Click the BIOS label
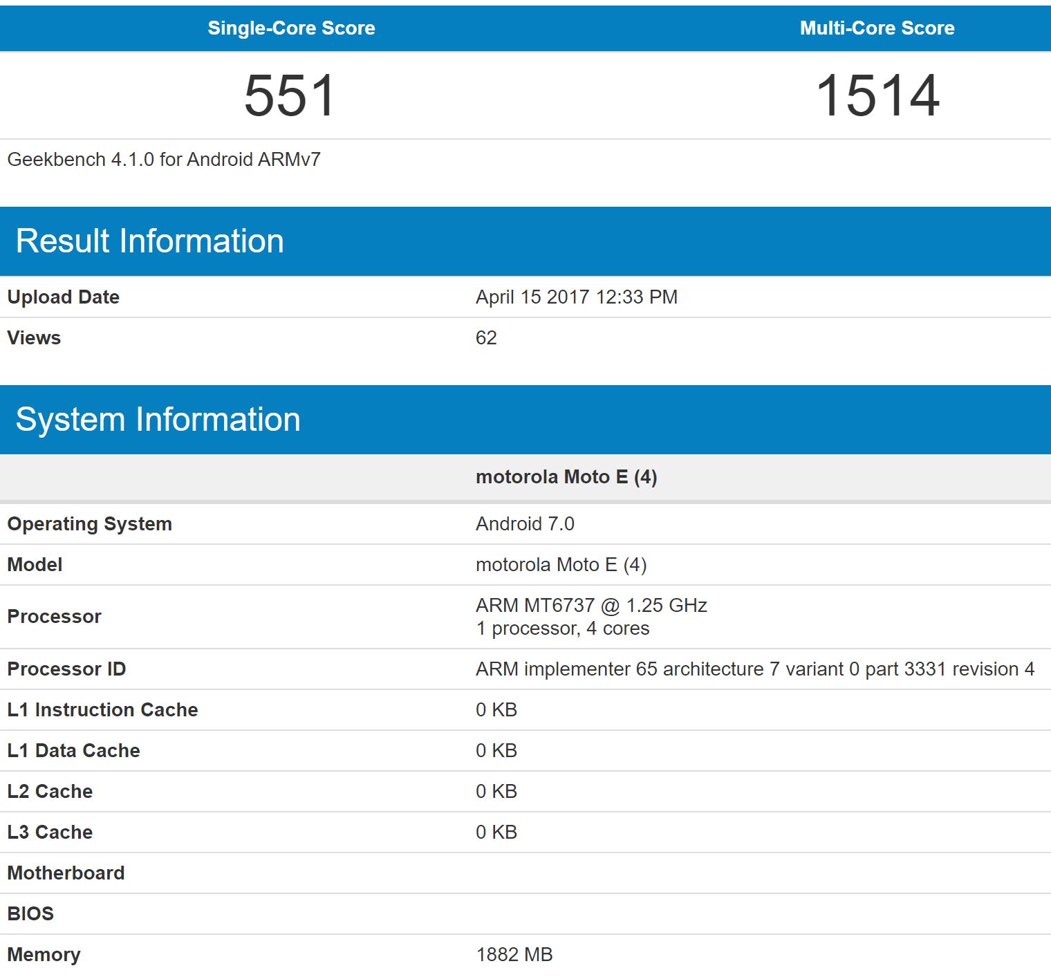The width and height of the screenshot is (1051, 977). pos(30,914)
